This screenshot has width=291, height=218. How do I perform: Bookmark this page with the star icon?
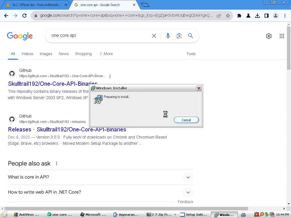pyautogui.click(x=228, y=16)
